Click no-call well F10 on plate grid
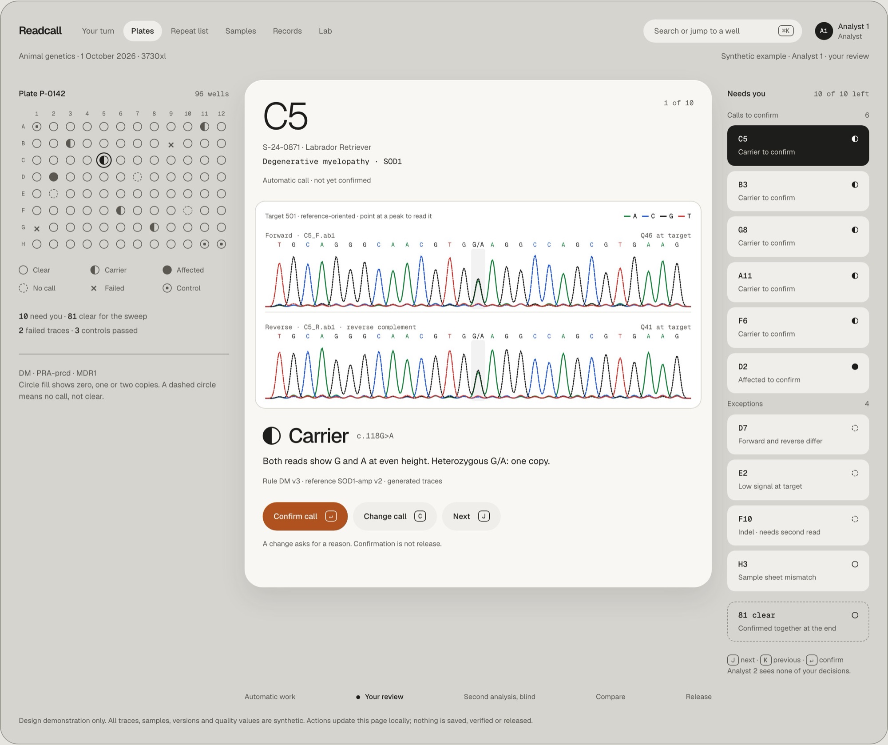Screen dimensions: 888x745 188,211
